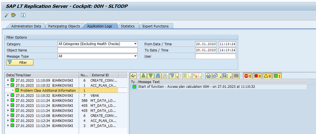
Task: Click the Filter button
Action: (x=20, y=63)
